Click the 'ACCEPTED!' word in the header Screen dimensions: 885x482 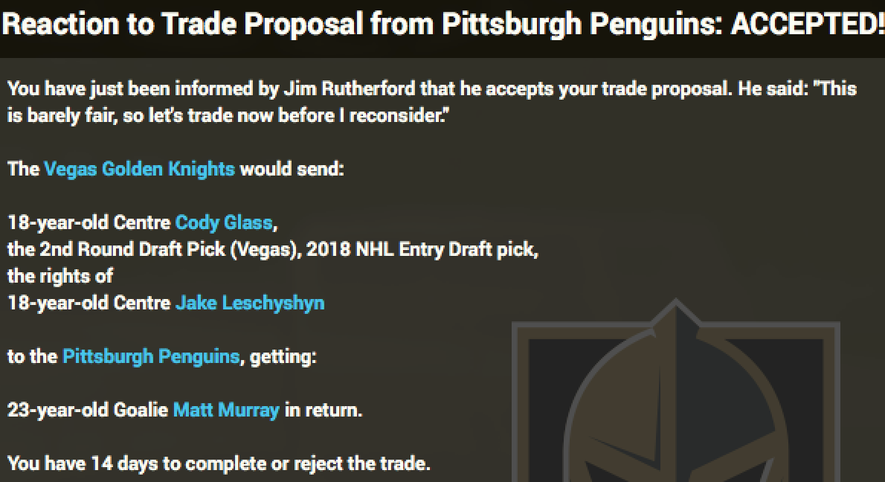(x=807, y=25)
